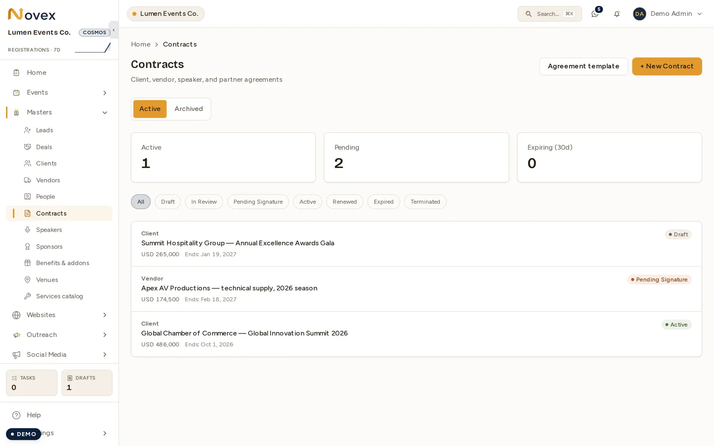The width and height of the screenshot is (714, 446).
Task: Collapse the Masters section chevron
Action: [105, 112]
